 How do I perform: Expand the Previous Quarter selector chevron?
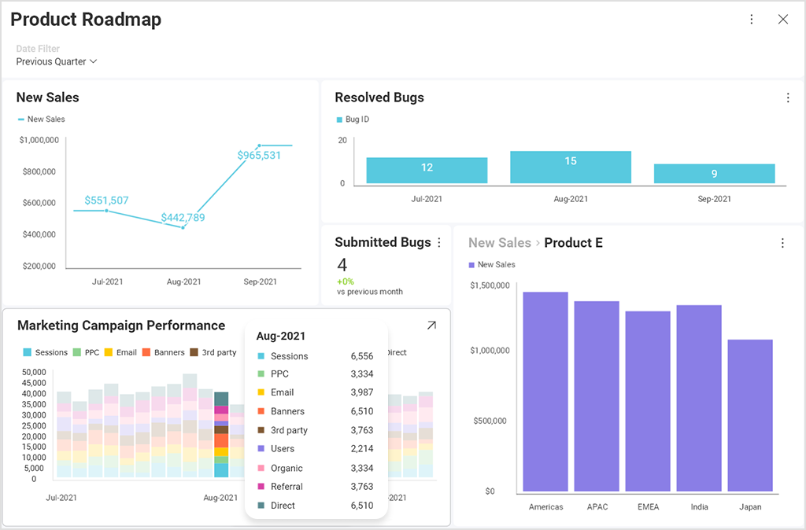(93, 61)
